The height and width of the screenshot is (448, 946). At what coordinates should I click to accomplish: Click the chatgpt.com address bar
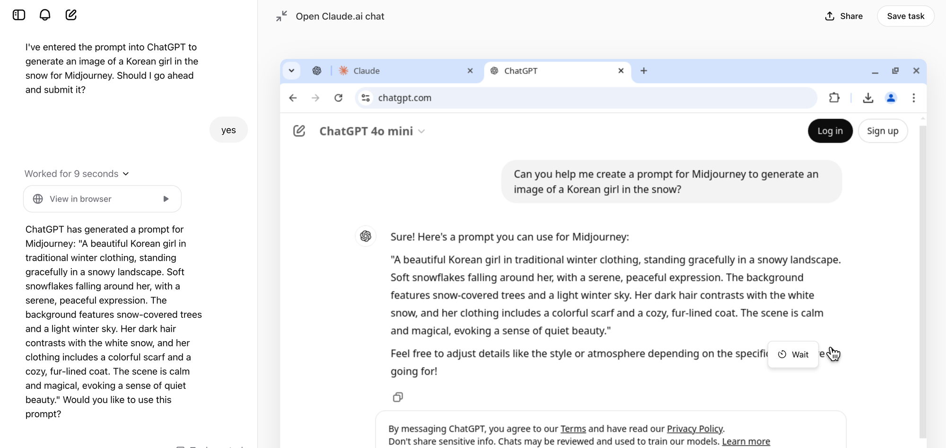pyautogui.click(x=586, y=98)
